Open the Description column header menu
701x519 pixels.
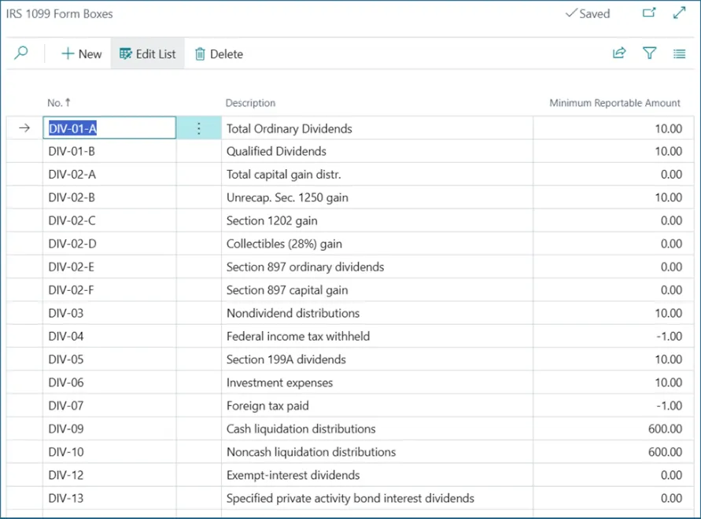pos(250,103)
